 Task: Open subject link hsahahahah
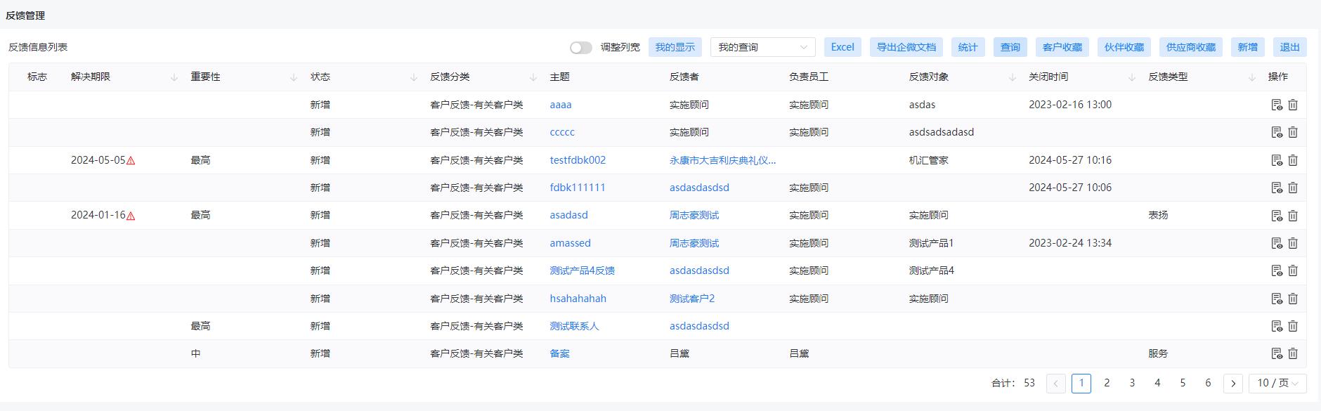pyautogui.click(x=578, y=299)
